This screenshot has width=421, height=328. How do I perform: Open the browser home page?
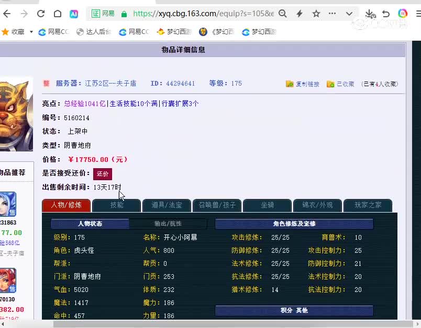click(58, 14)
